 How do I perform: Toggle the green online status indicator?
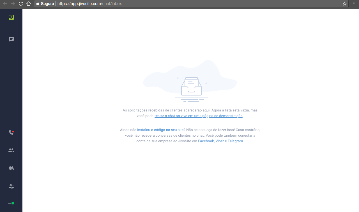(x=11, y=203)
